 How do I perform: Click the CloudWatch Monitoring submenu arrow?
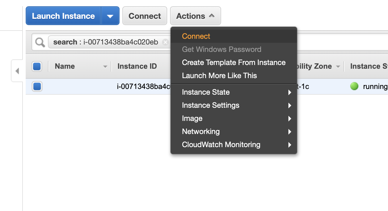coord(290,145)
